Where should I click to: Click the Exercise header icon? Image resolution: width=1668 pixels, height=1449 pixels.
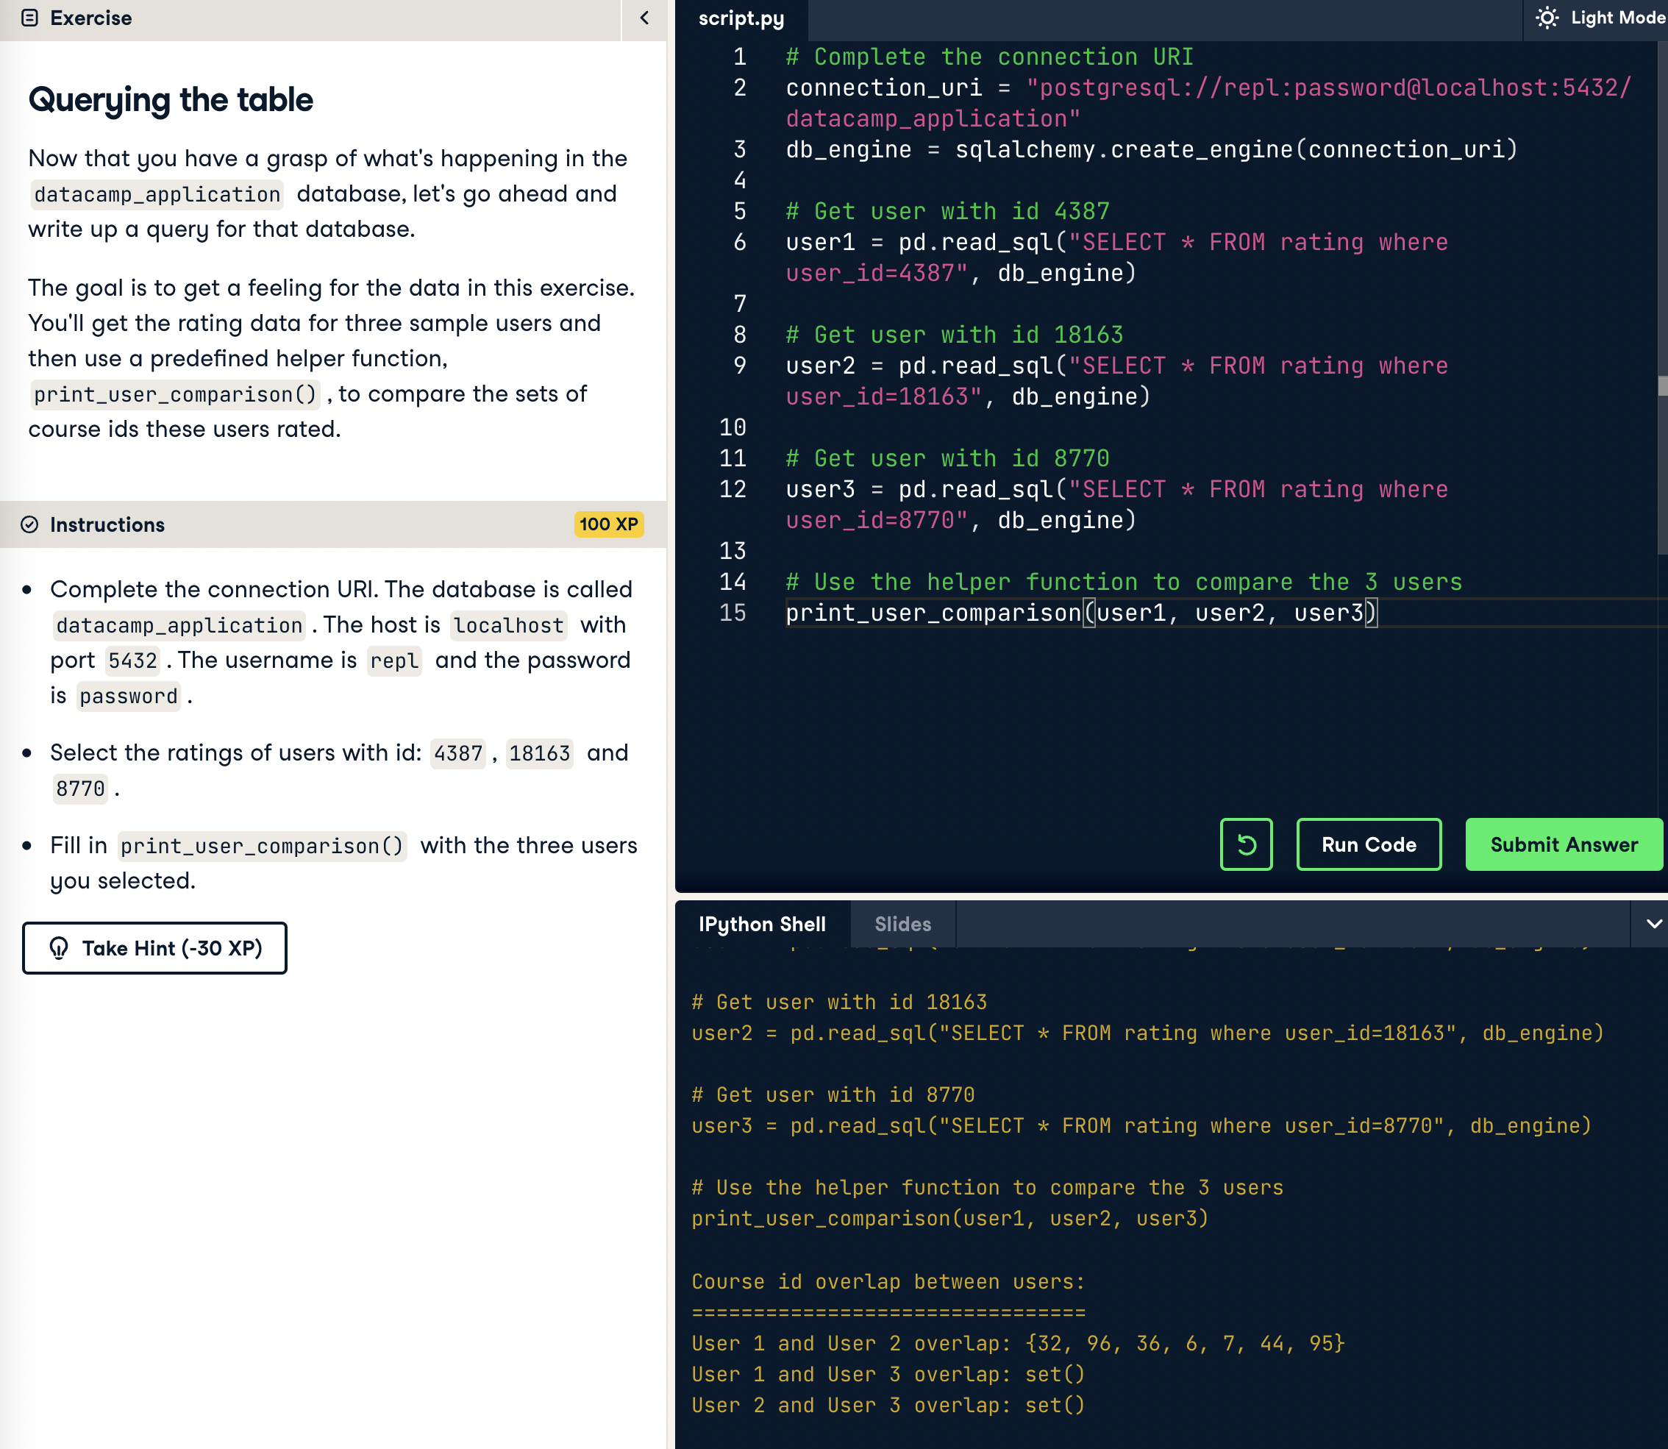30,18
